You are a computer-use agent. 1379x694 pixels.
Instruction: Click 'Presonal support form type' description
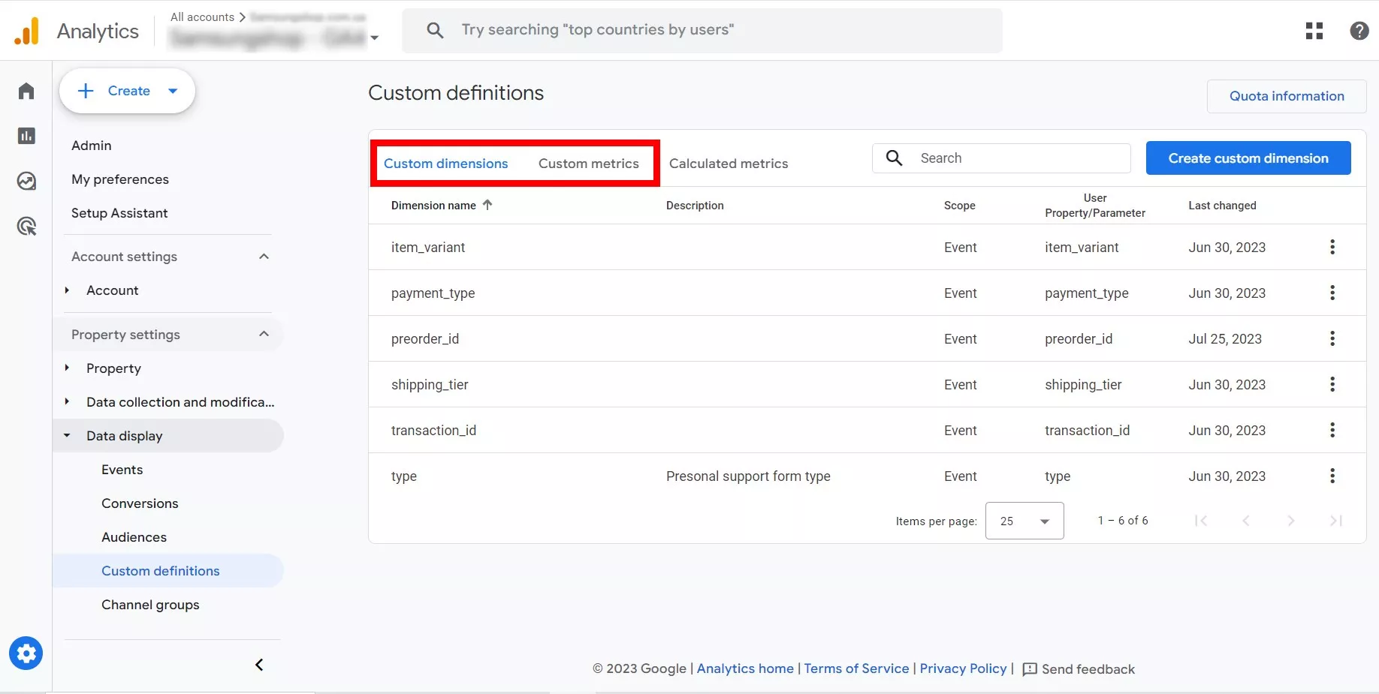coord(748,476)
